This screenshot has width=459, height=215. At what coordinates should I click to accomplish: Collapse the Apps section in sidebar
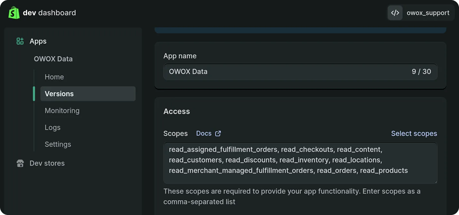coord(38,41)
